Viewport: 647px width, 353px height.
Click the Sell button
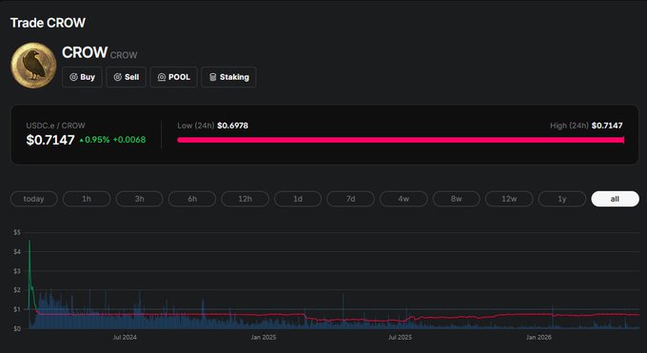(127, 77)
